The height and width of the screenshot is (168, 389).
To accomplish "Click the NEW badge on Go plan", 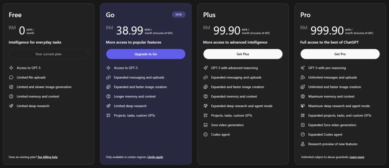I will (179, 15).
